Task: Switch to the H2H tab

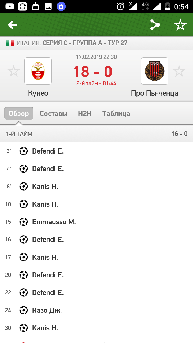Action: coord(85,114)
